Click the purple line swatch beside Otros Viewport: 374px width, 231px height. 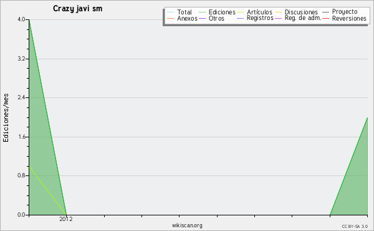202,18
